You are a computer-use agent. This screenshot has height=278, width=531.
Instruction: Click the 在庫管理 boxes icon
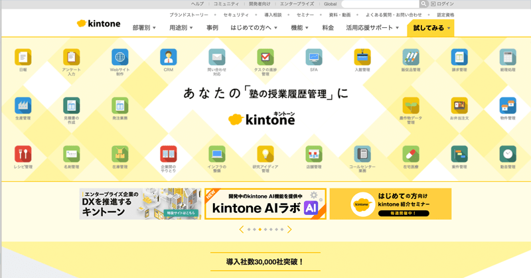coord(120,154)
